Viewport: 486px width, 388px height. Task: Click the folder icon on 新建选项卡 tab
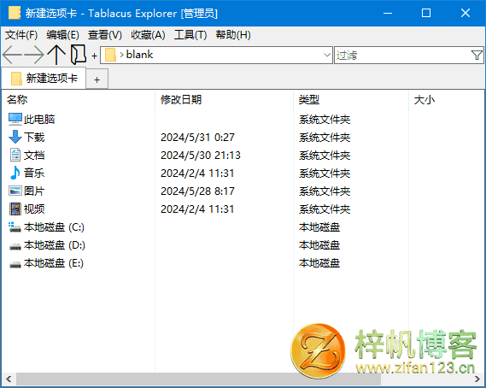(x=16, y=78)
